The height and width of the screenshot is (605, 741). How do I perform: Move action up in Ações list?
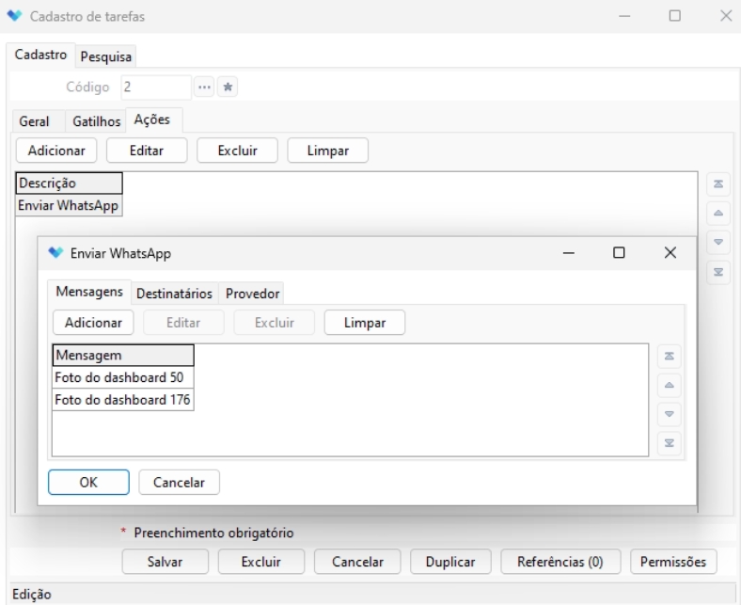point(717,214)
